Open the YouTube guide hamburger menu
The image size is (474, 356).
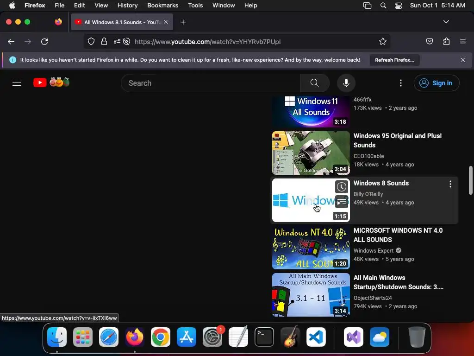tap(17, 83)
